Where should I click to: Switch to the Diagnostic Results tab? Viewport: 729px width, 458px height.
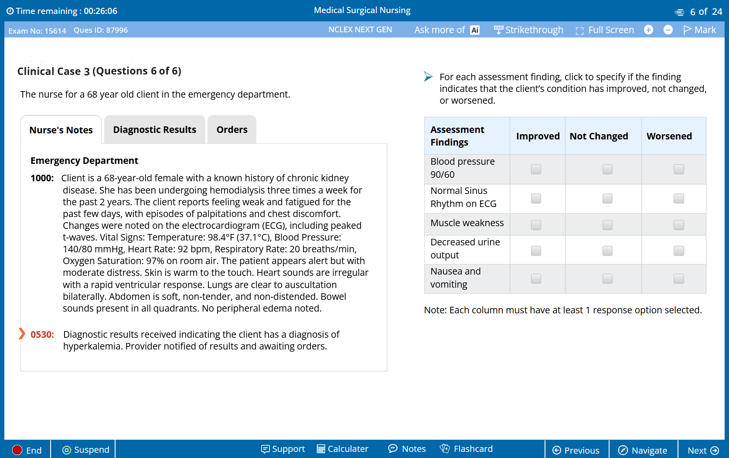point(155,129)
